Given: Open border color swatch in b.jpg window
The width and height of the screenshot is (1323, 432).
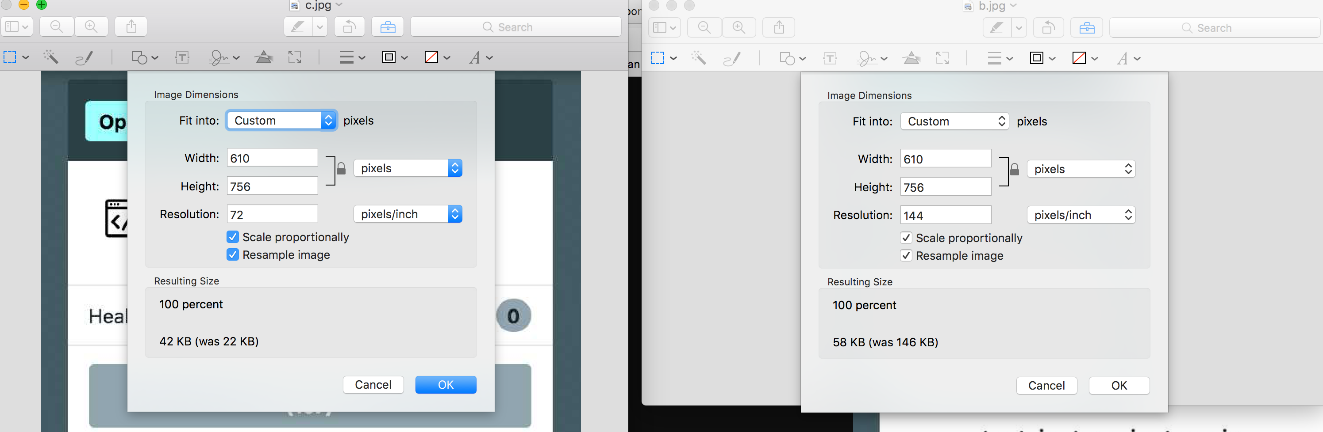Looking at the screenshot, I should point(1042,58).
